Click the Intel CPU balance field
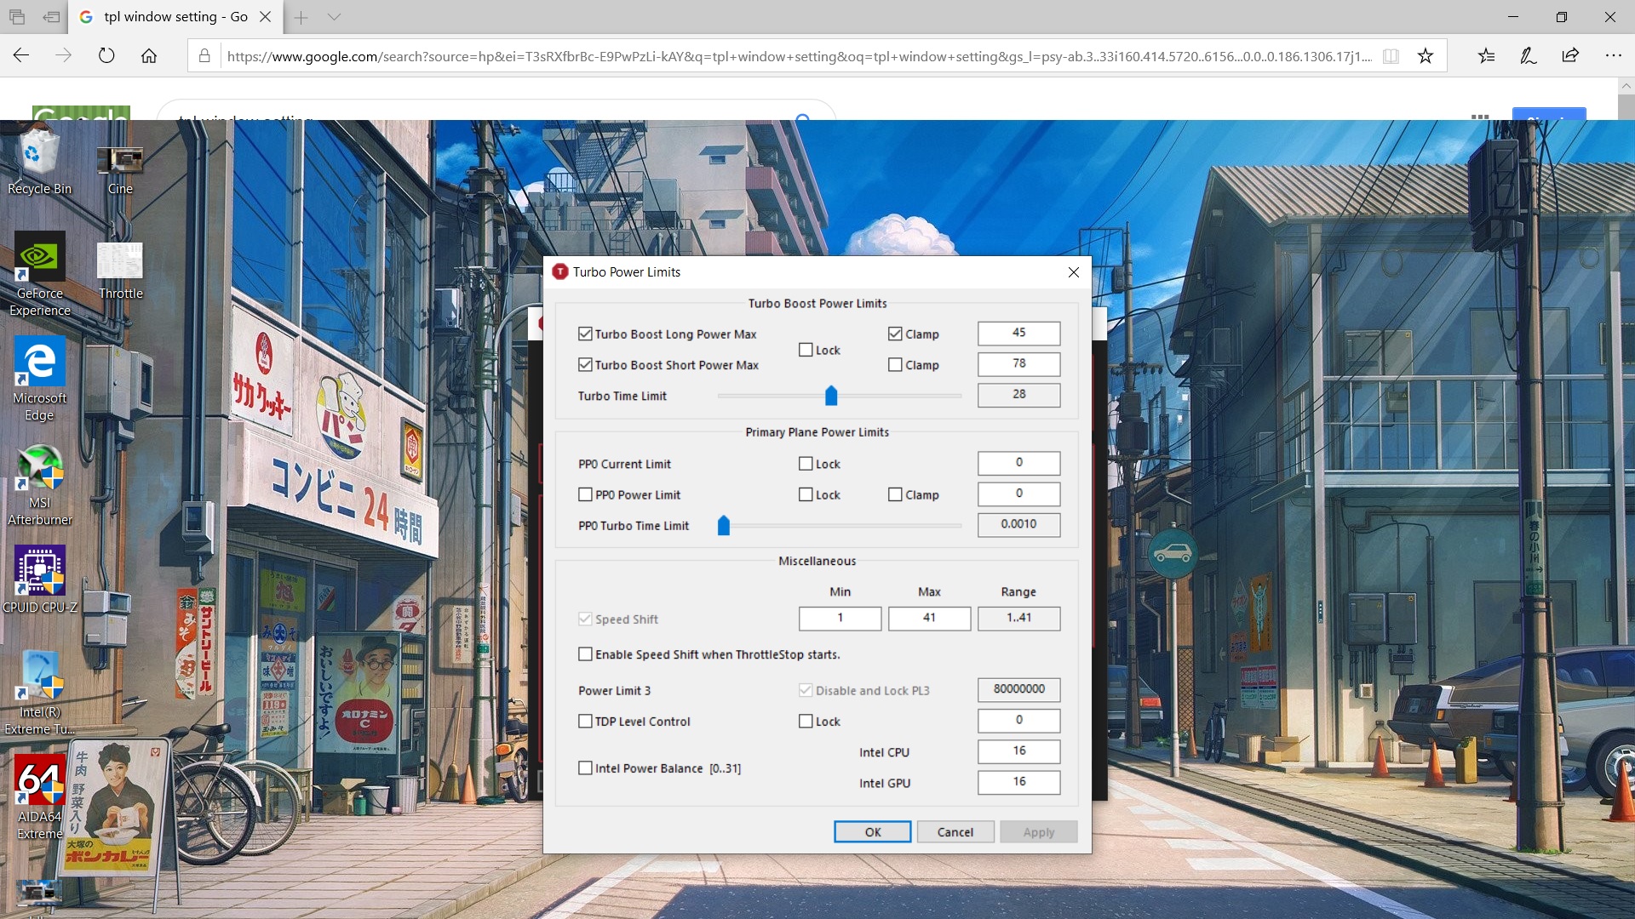This screenshot has width=1635, height=919. 1018,751
